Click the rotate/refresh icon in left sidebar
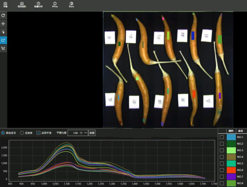The height and width of the screenshot is (187, 247). tap(3, 15)
